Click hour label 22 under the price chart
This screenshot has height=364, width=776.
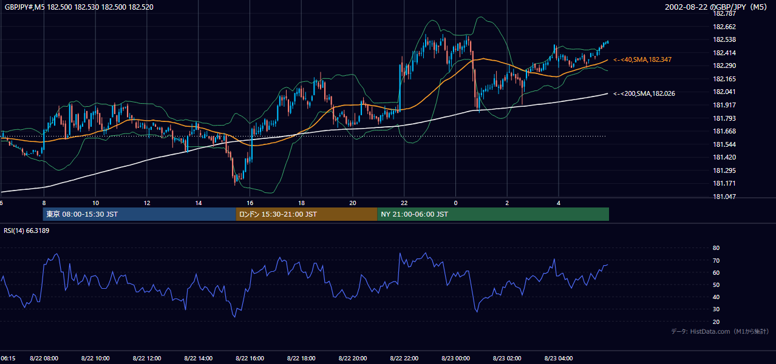(404, 202)
